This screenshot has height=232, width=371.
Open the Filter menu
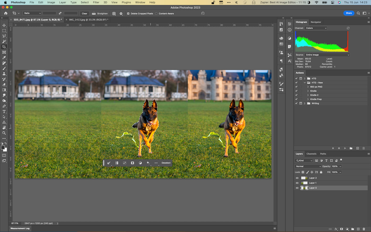(96, 2)
